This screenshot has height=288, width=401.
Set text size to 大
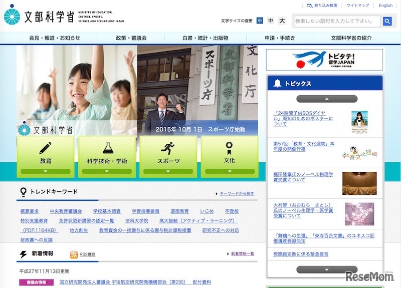pyautogui.click(x=282, y=21)
